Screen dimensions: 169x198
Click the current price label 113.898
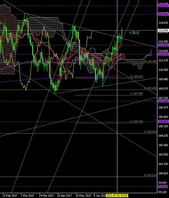pyautogui.click(x=163, y=30)
